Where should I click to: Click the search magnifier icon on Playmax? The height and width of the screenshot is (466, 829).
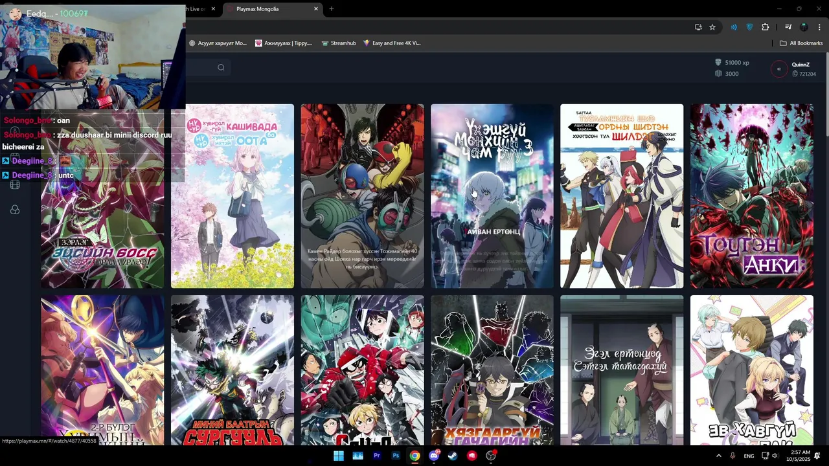(221, 67)
